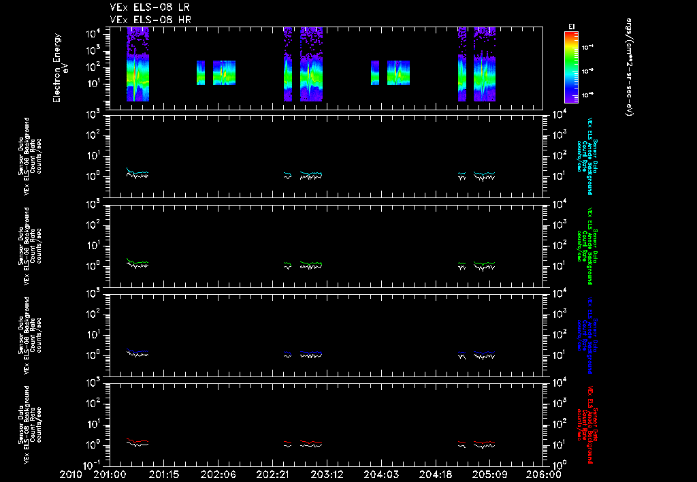Click the narrow short spectrogram block before 202:06

click(201, 72)
